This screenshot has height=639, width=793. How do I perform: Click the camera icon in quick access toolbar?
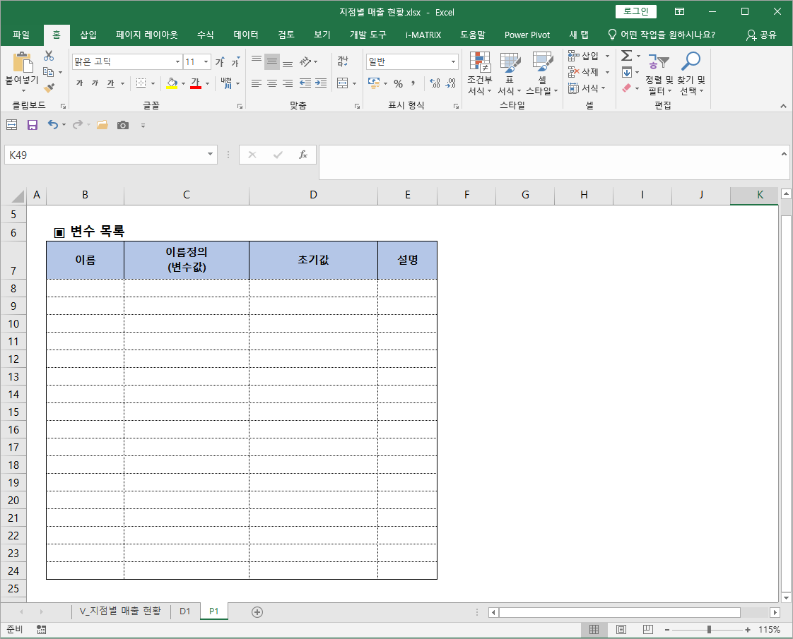point(123,125)
